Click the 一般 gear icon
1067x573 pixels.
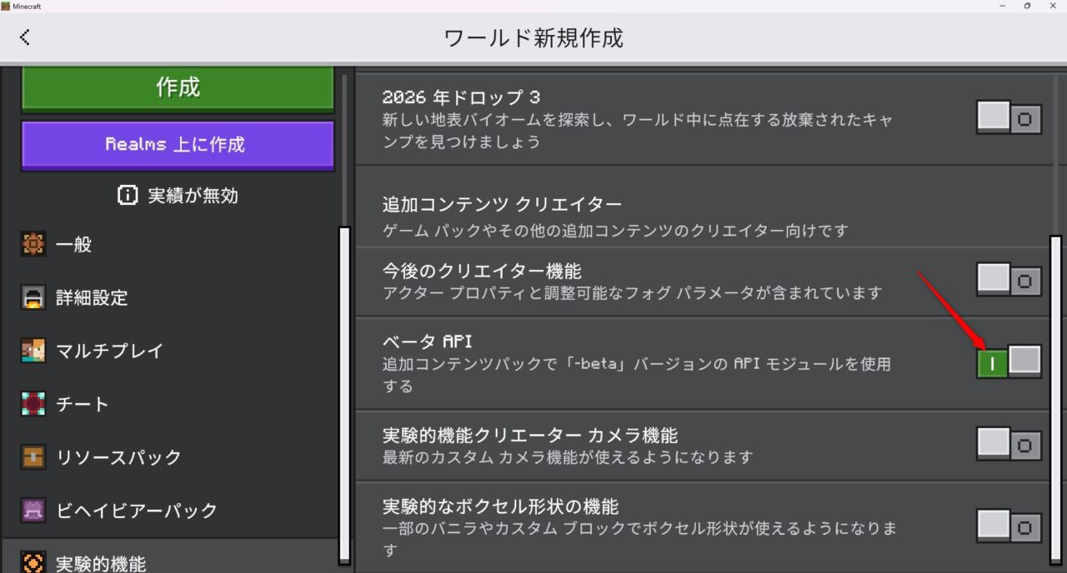33,245
